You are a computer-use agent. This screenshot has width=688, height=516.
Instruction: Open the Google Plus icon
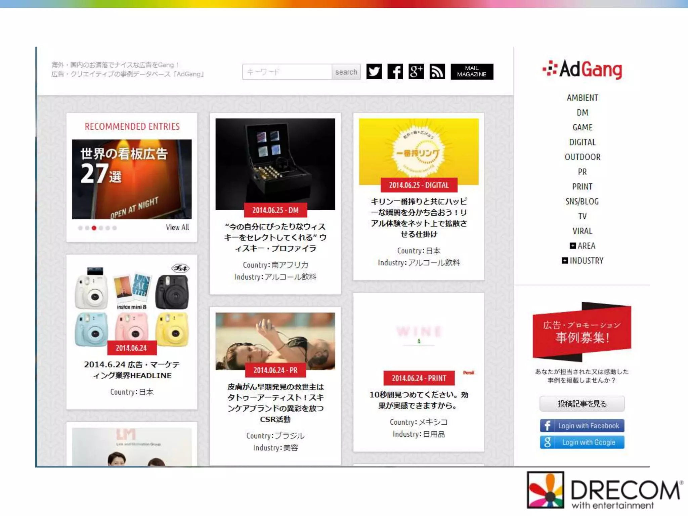coord(416,72)
